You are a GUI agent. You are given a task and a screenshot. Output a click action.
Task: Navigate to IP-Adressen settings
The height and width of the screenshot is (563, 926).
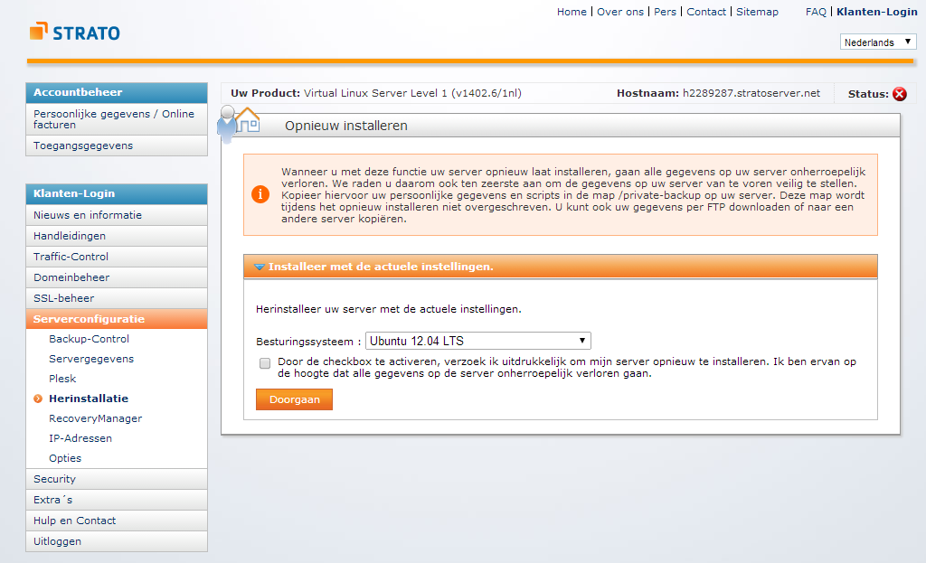[80, 438]
